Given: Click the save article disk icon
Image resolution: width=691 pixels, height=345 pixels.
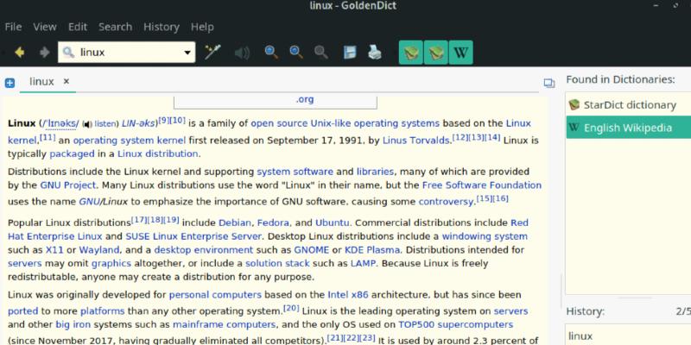Looking at the screenshot, I should (350, 53).
